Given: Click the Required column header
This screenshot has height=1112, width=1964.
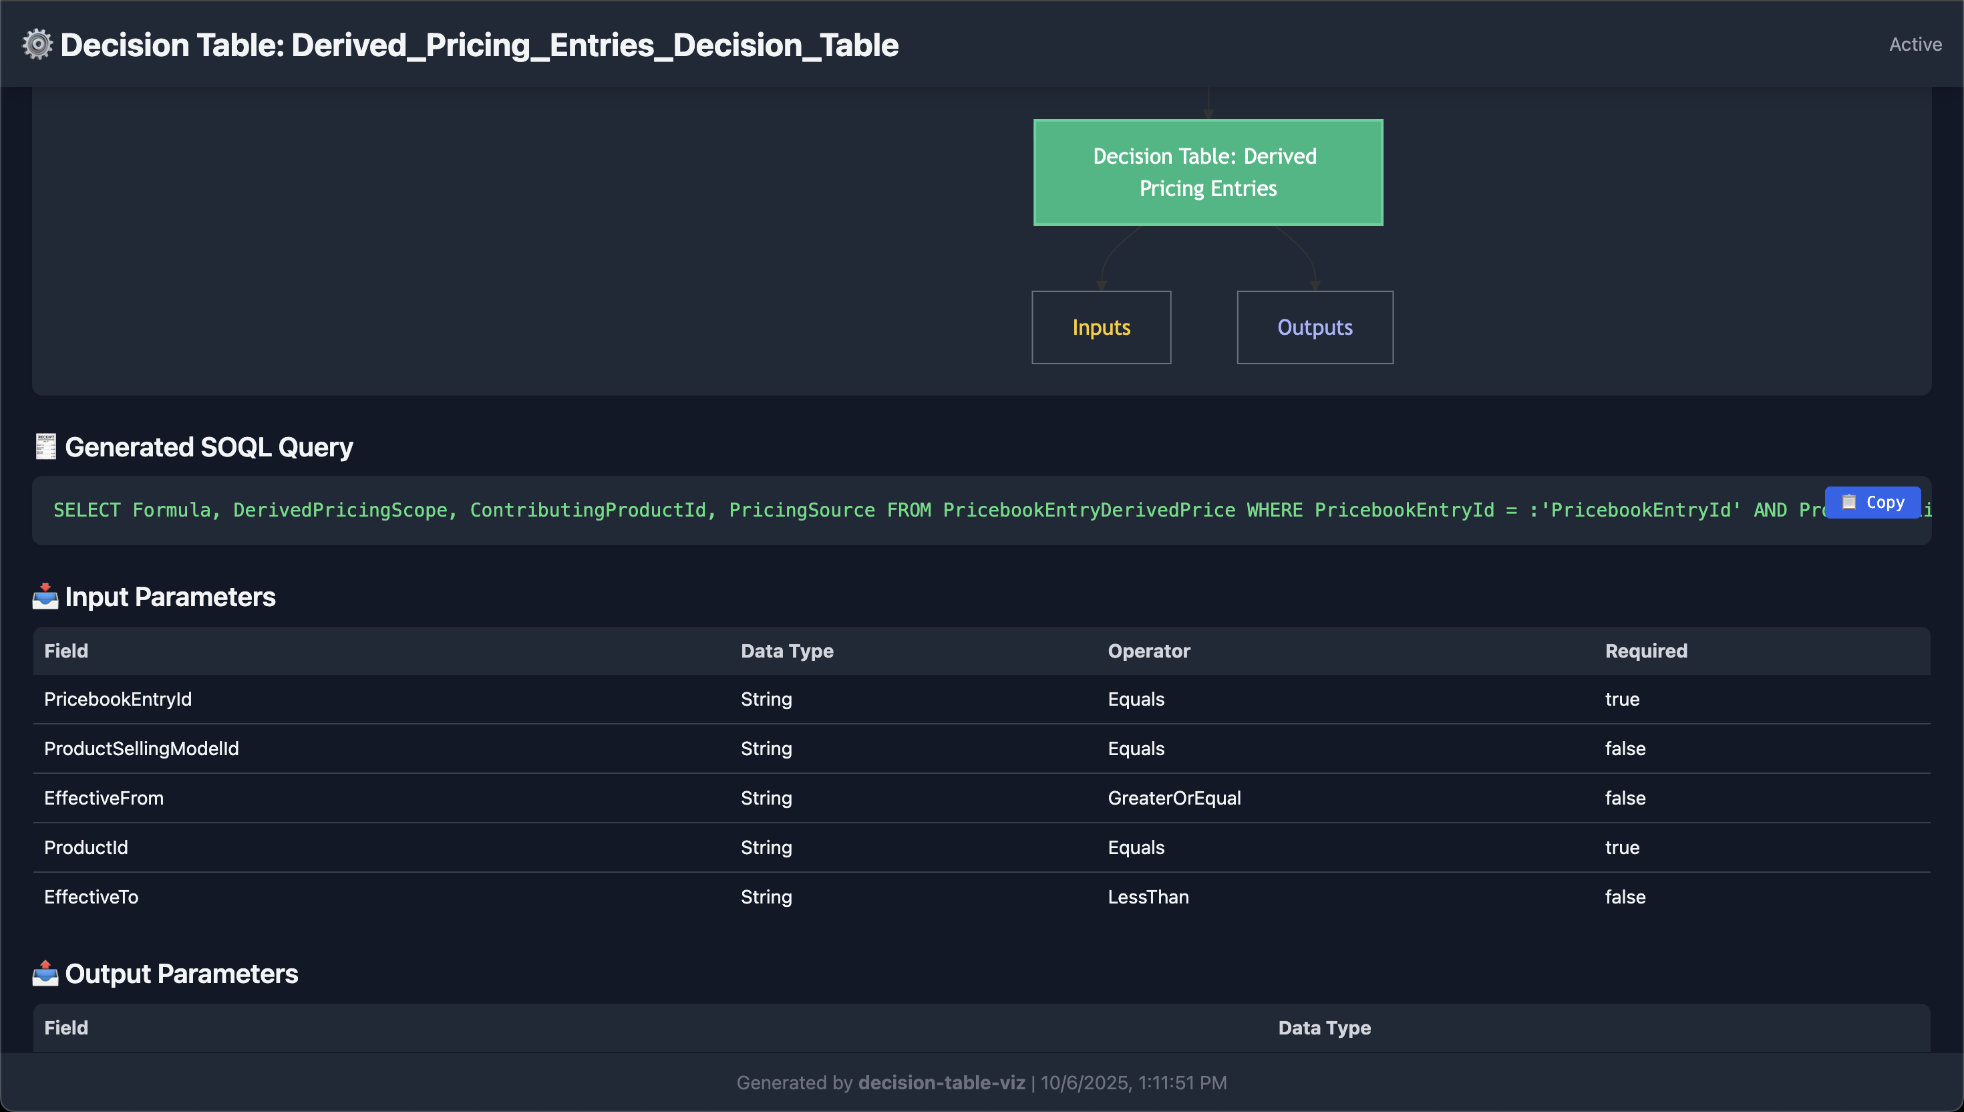Looking at the screenshot, I should point(1646,651).
